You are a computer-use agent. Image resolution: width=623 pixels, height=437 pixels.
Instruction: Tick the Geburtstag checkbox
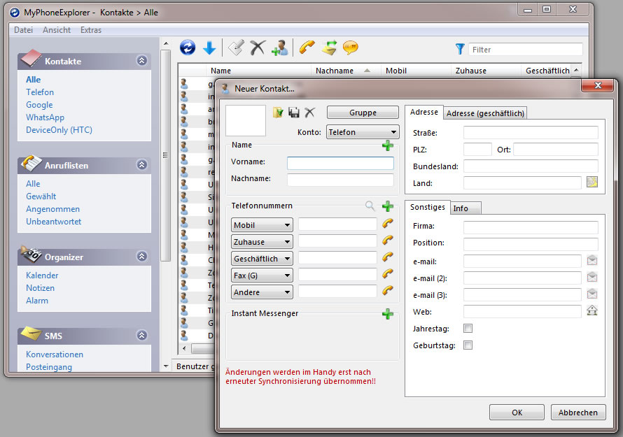point(468,345)
